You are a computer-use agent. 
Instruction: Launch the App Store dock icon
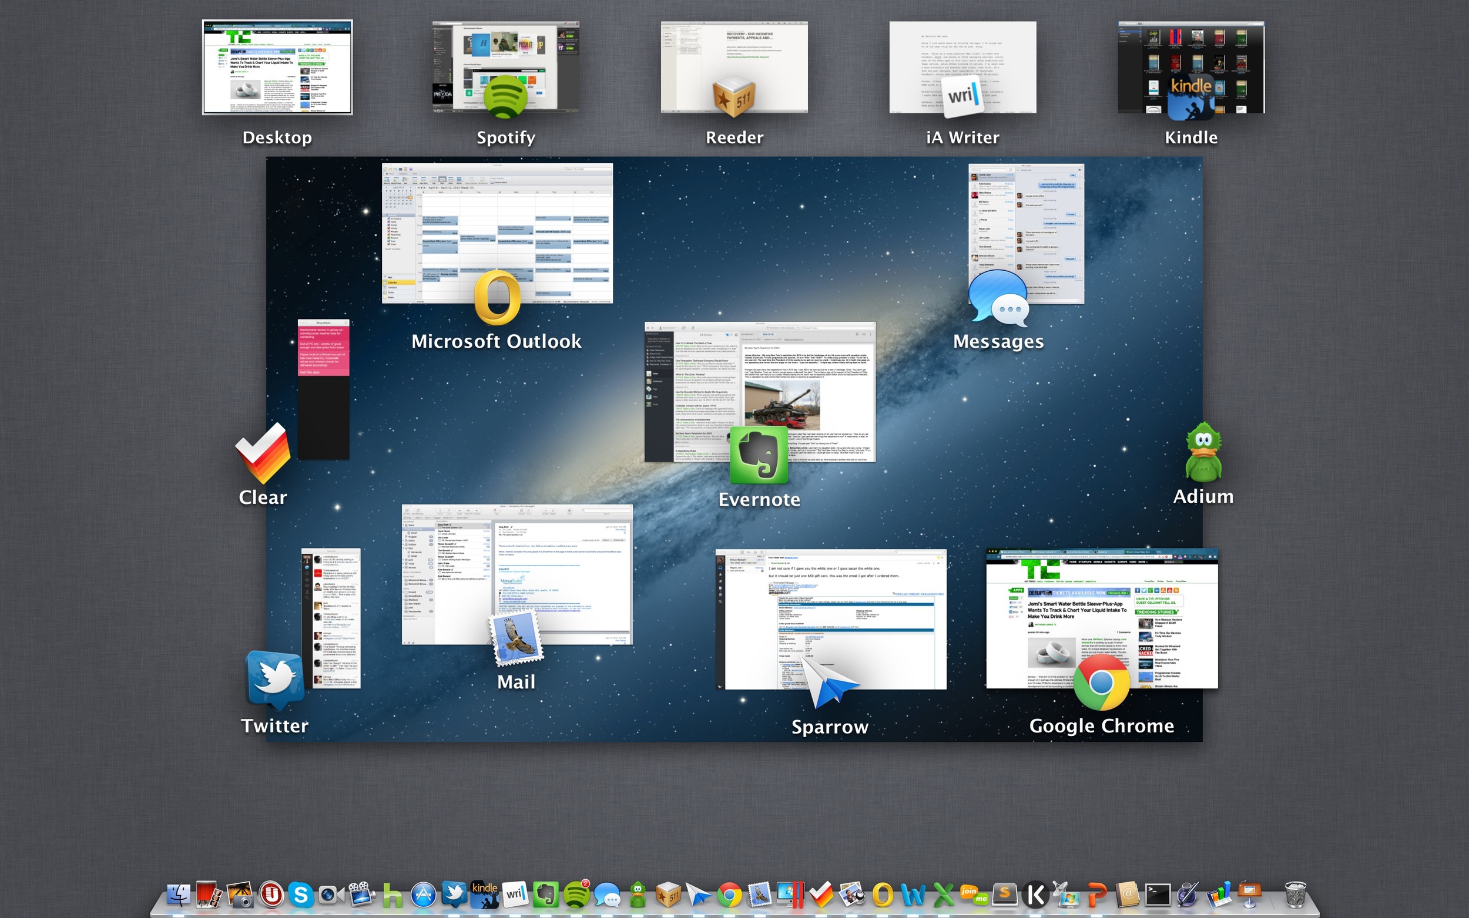tap(423, 896)
